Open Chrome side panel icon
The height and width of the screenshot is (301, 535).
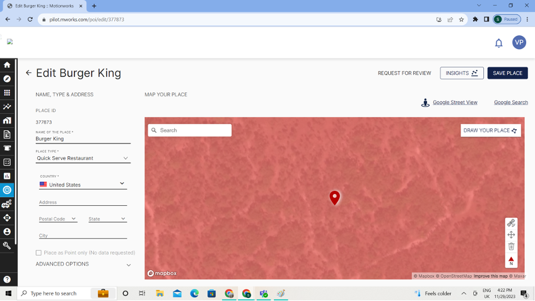[x=486, y=20]
